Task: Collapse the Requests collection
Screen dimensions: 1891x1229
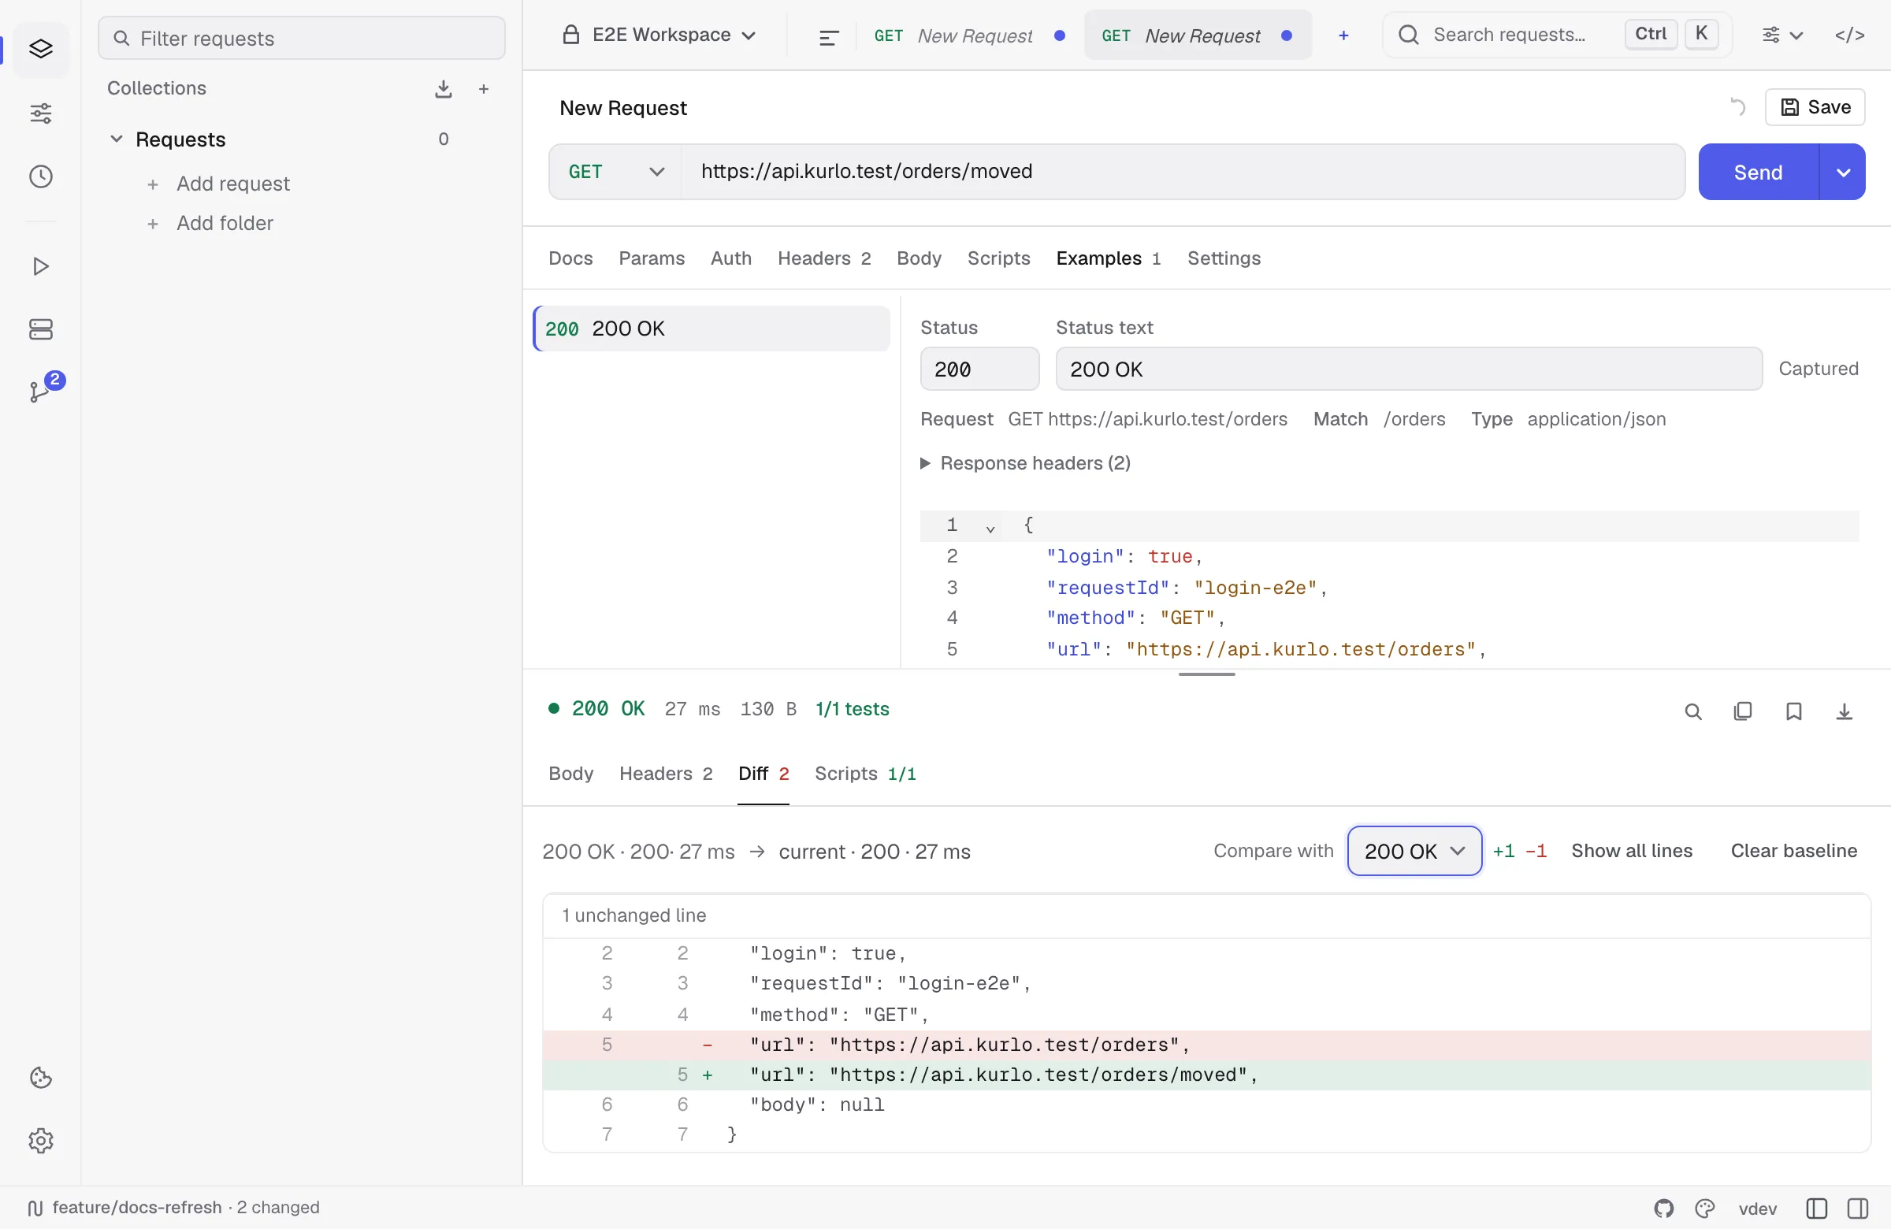Action: click(116, 139)
